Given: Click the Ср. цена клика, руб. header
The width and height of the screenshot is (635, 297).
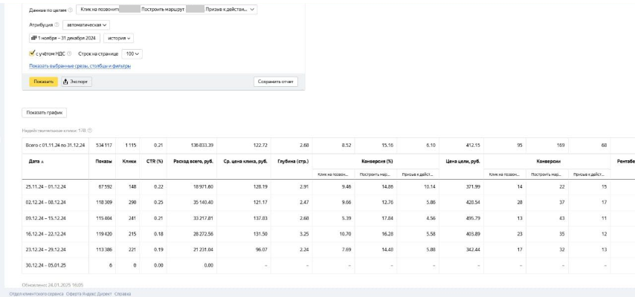Looking at the screenshot, I should point(245,161).
